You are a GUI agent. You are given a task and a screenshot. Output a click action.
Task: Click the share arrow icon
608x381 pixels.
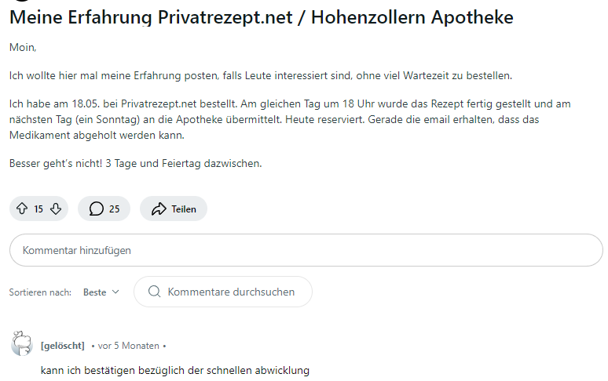click(159, 209)
